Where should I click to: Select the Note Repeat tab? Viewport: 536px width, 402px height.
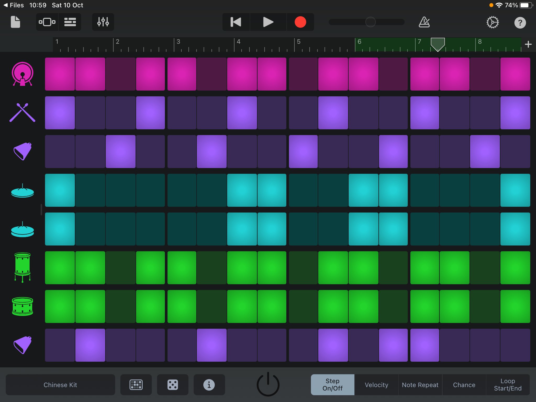point(420,385)
